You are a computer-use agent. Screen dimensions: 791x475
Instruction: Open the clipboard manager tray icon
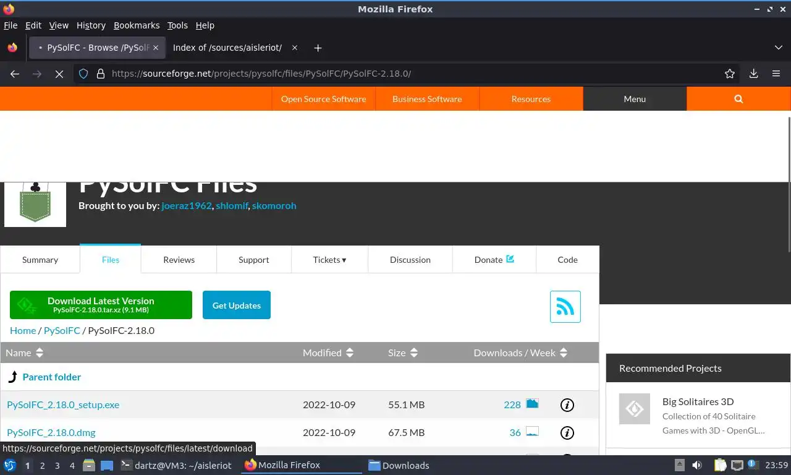click(x=720, y=465)
